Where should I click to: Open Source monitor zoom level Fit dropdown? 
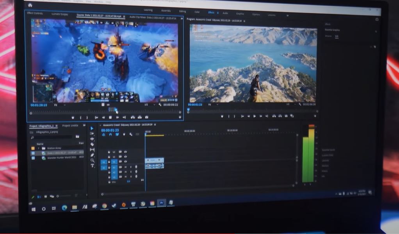(x=60, y=105)
